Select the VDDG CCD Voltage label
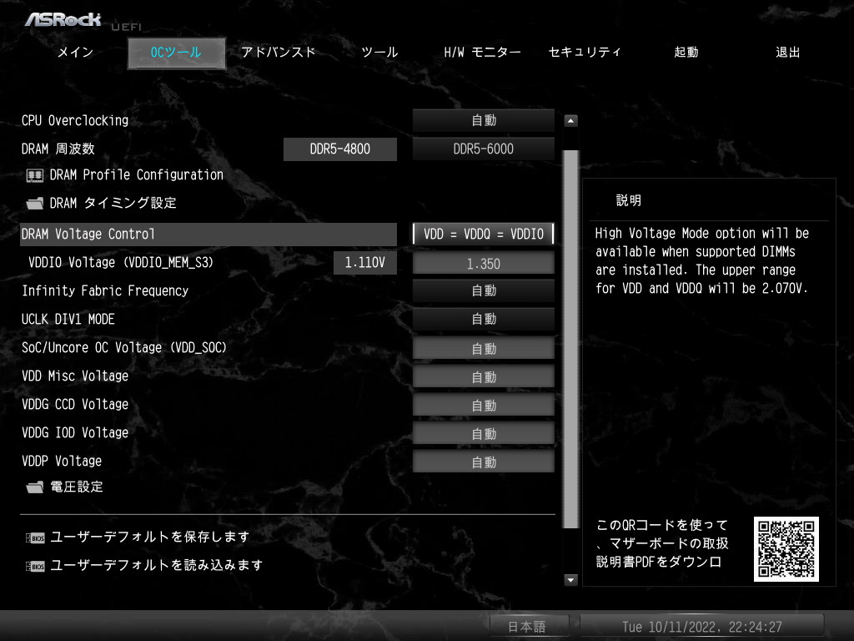Viewport: 854px width, 641px height. tap(75, 405)
